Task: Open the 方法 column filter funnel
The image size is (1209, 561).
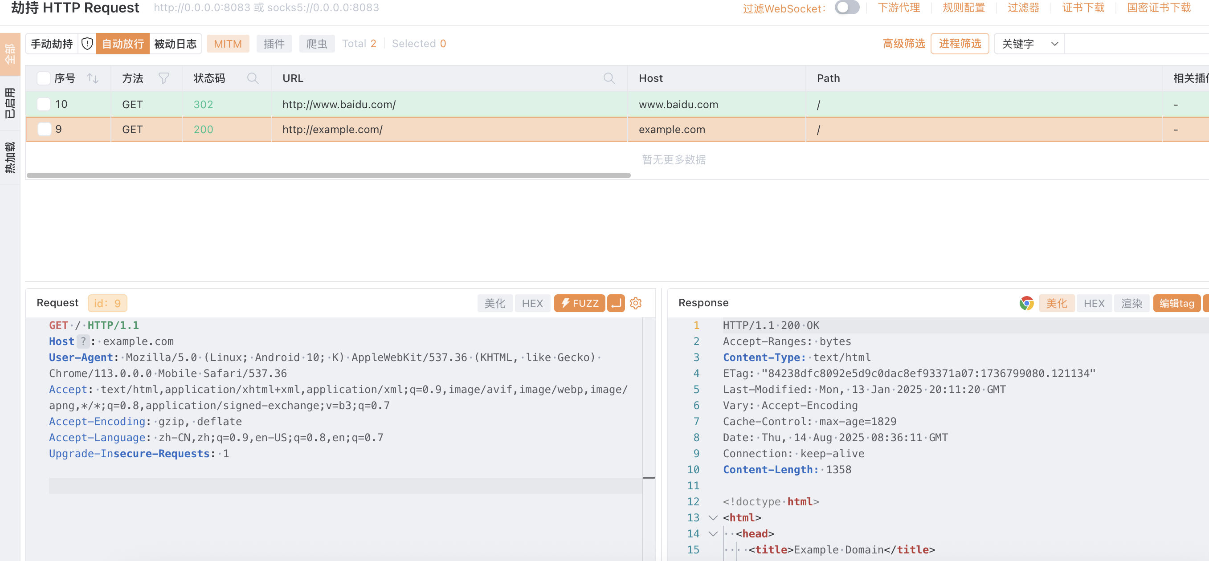Action: pyautogui.click(x=164, y=78)
